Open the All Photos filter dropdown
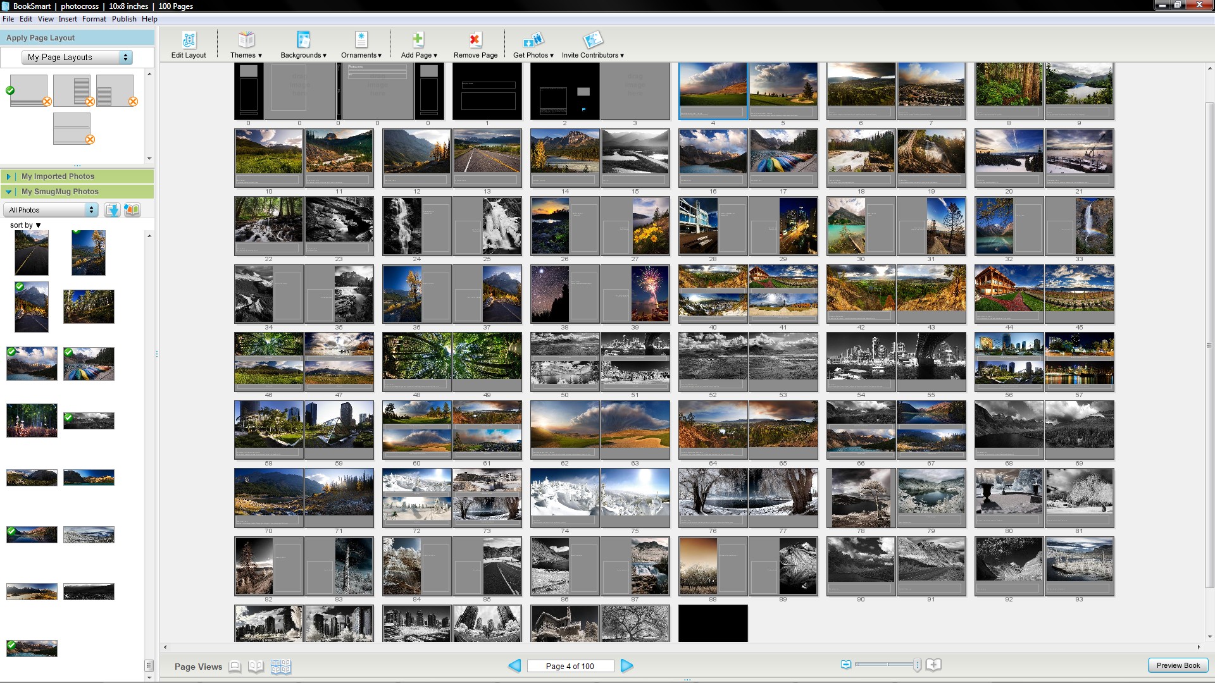Screen dimensions: 1215x683 (51, 210)
